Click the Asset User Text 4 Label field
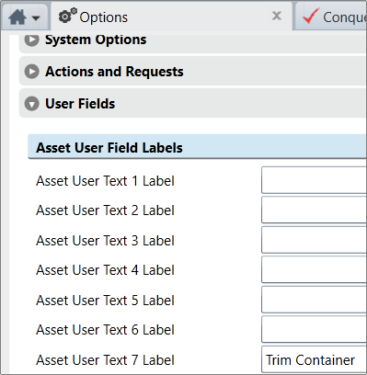 click(314, 269)
